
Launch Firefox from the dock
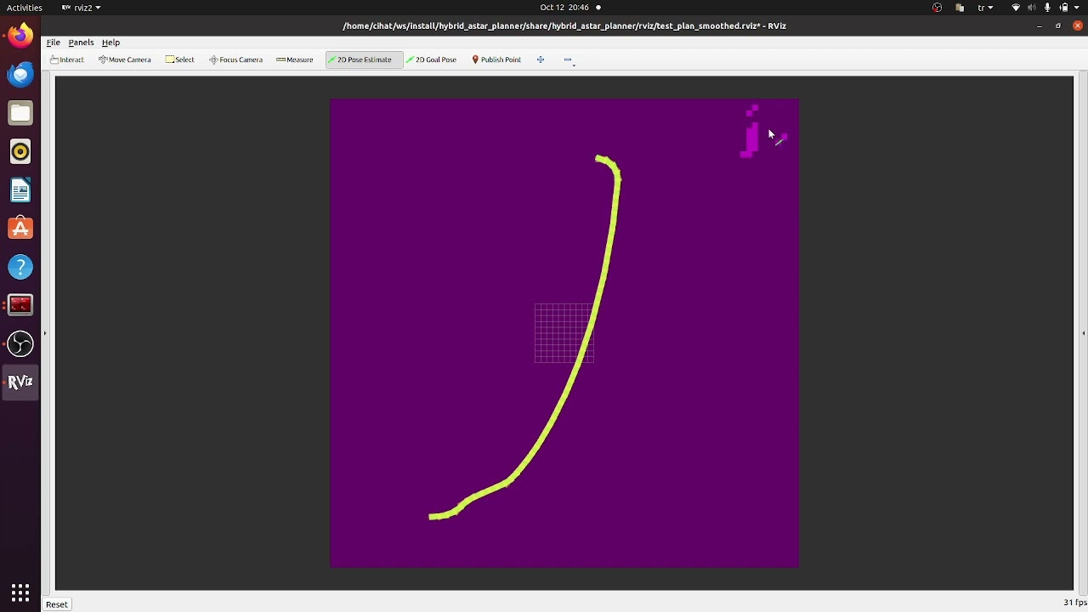pyautogui.click(x=20, y=35)
